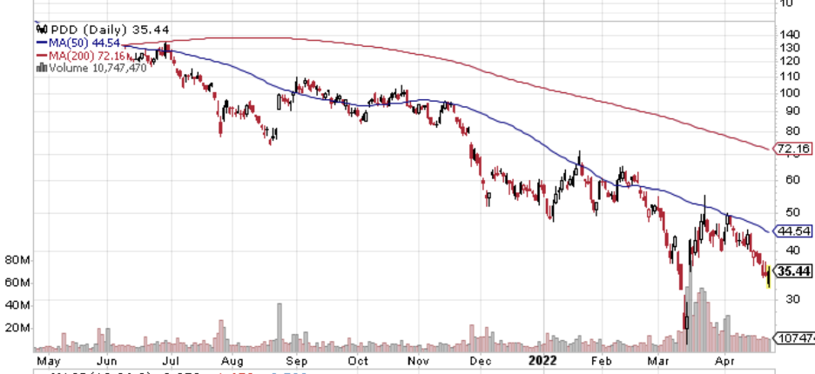Click the May label on date axis

click(x=48, y=360)
